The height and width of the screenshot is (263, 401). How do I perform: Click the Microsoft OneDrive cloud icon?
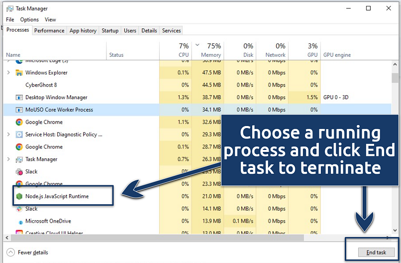click(20, 221)
